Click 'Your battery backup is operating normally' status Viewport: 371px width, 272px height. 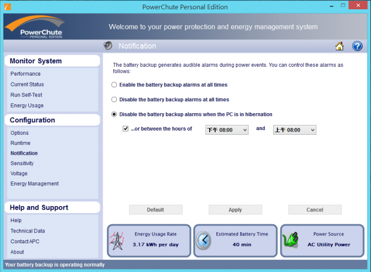click(x=55, y=265)
